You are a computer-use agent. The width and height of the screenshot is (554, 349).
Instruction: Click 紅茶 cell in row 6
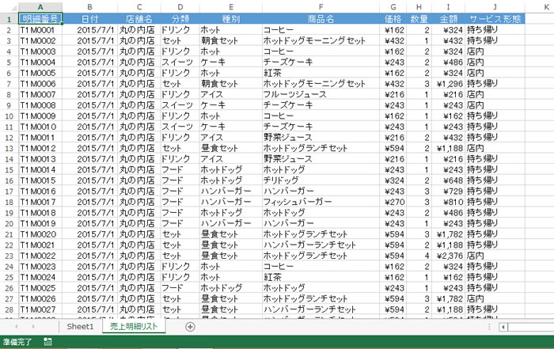[x=321, y=73]
